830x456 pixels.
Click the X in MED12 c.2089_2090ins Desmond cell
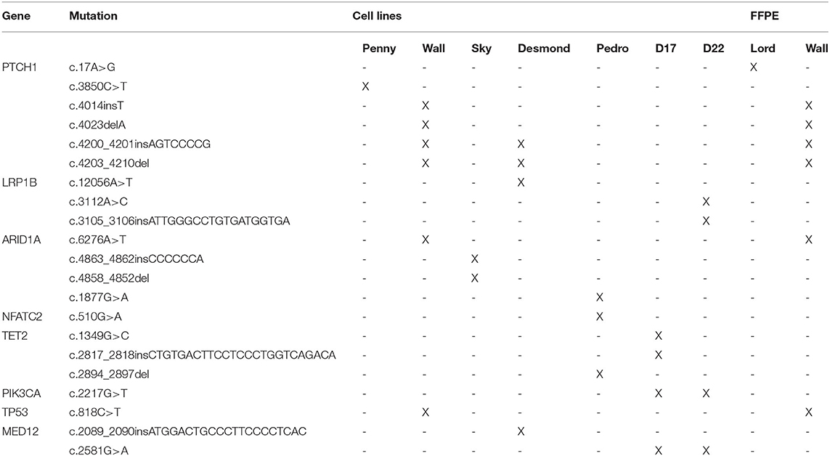coord(521,431)
